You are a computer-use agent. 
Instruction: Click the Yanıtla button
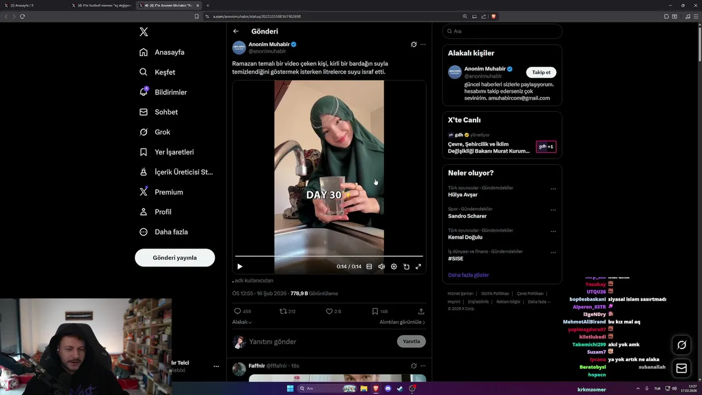click(411, 341)
